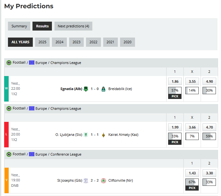The width and height of the screenshot is (221, 196).
Task: Click the 3.30 odds for Cliftonville
Action: tap(209, 173)
